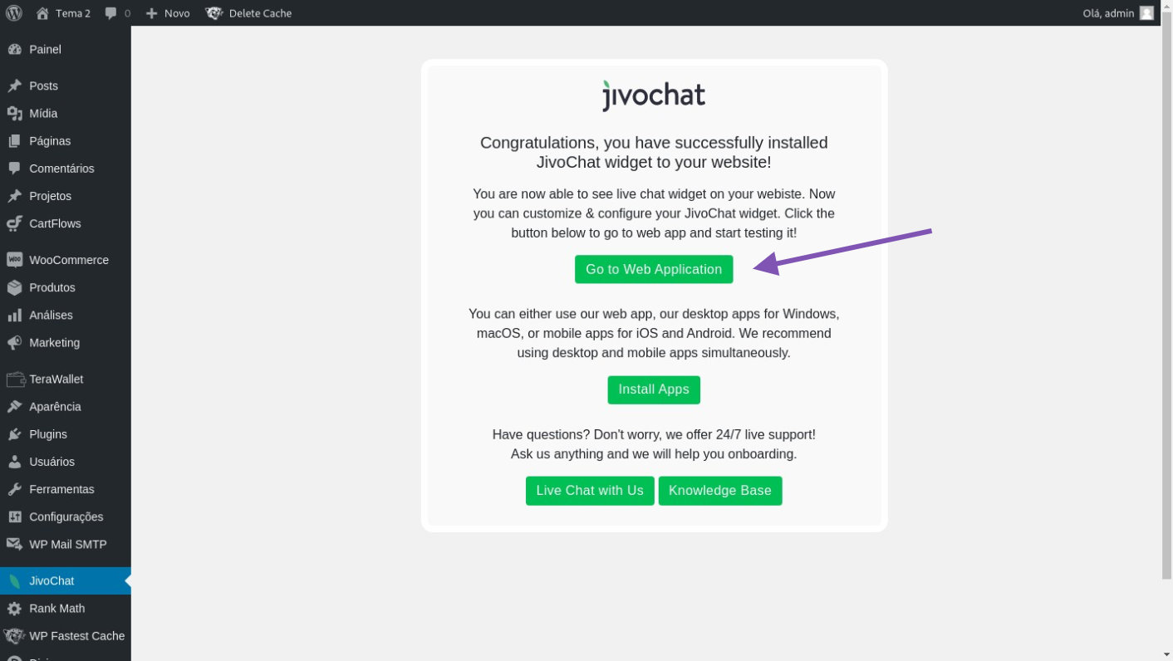
Task: Open the Aparência menu item
Action: point(66,407)
